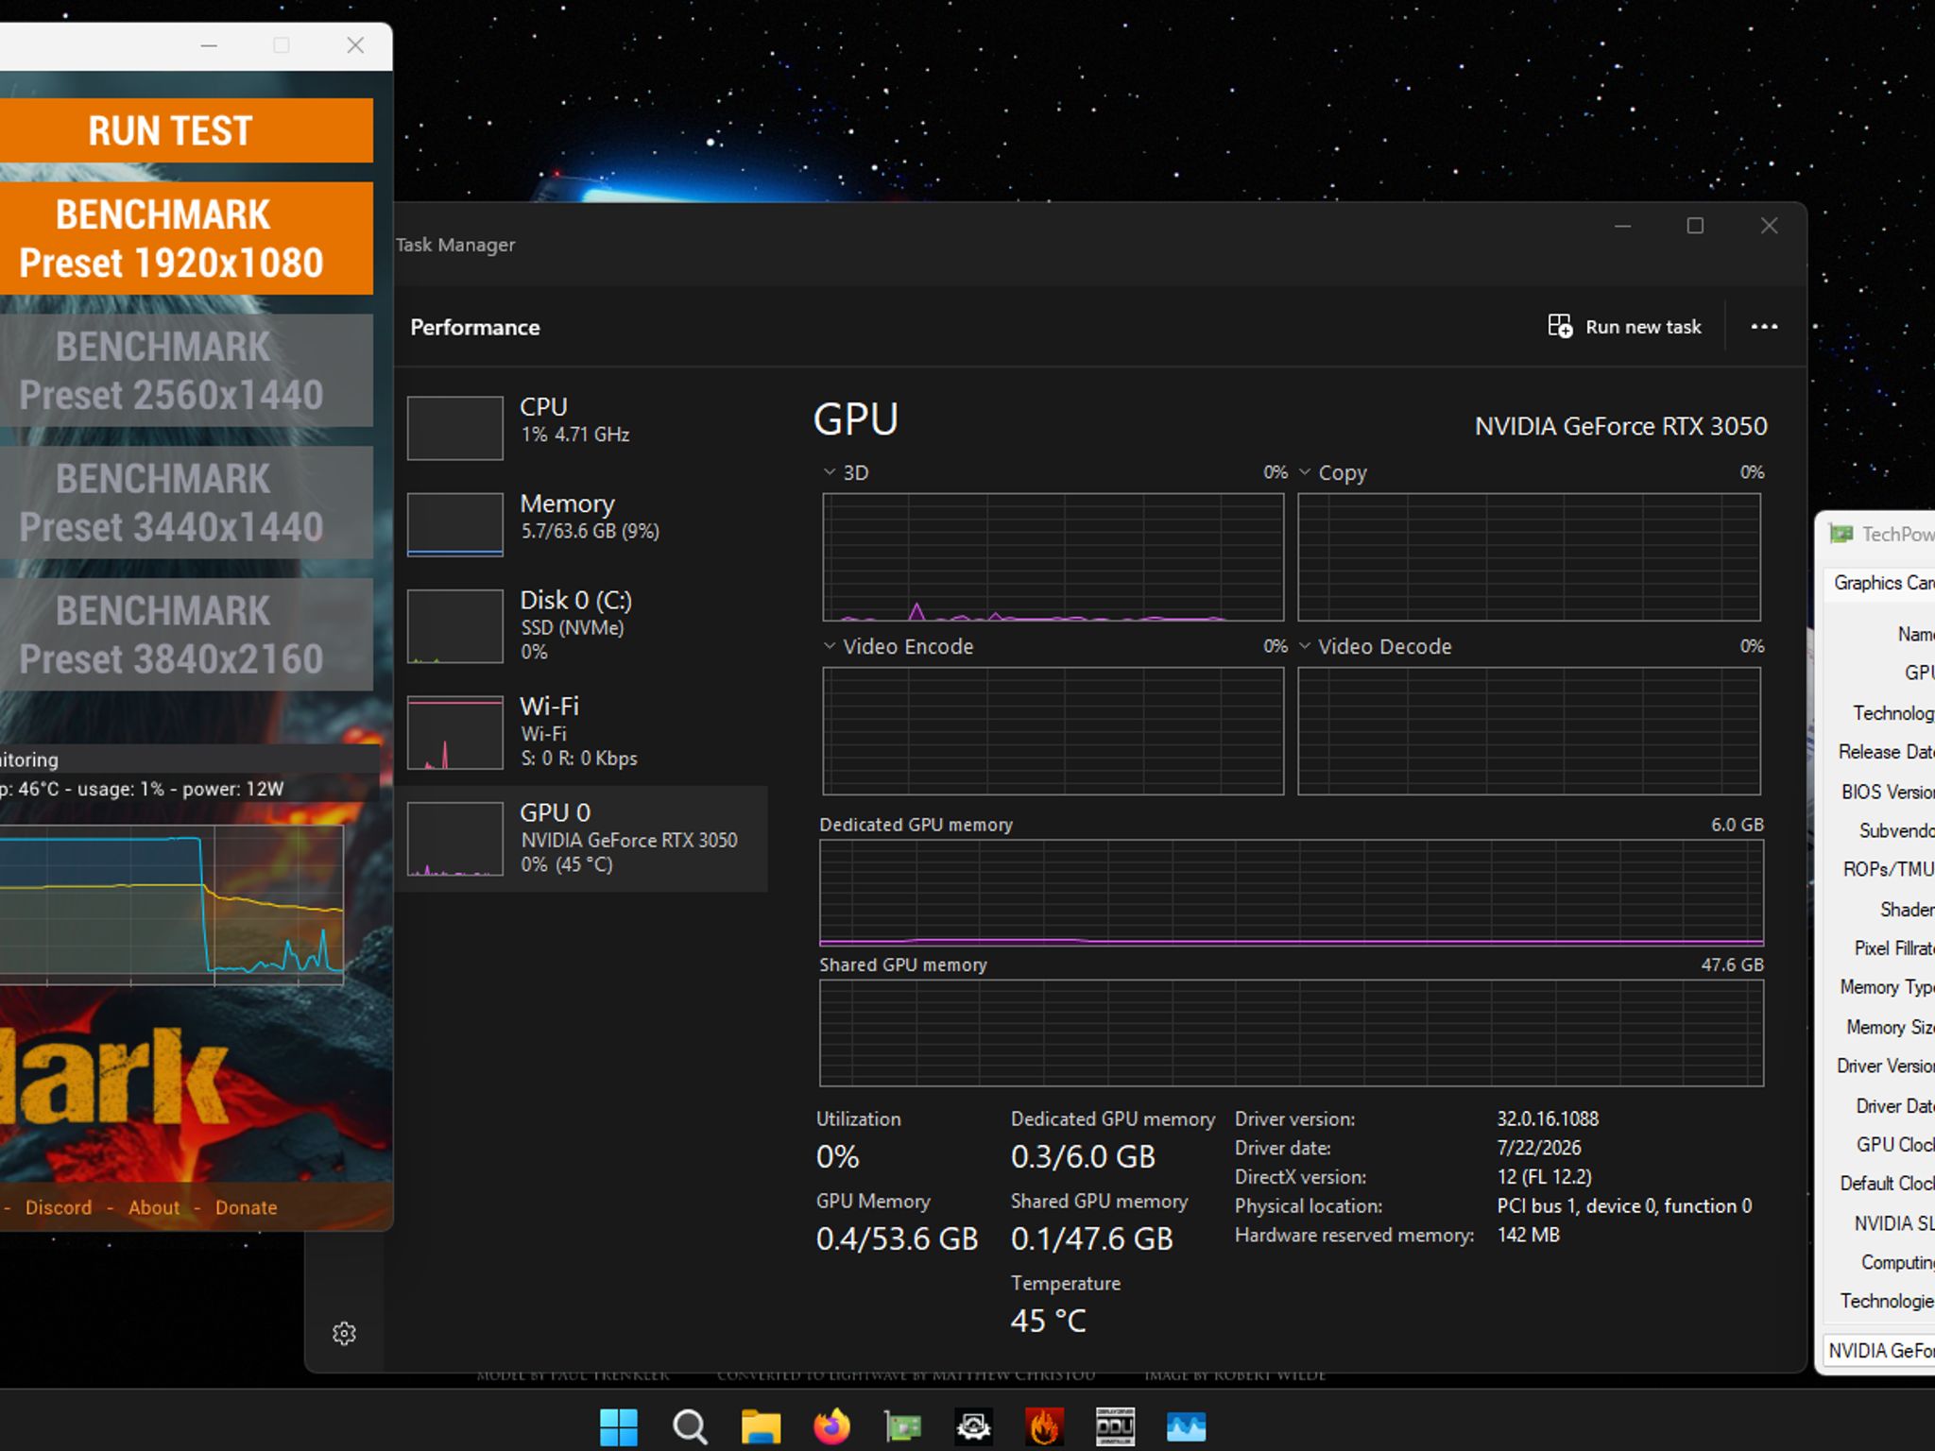This screenshot has width=1935, height=1451.
Task: Maximize the Task Manager window
Action: 1695,226
